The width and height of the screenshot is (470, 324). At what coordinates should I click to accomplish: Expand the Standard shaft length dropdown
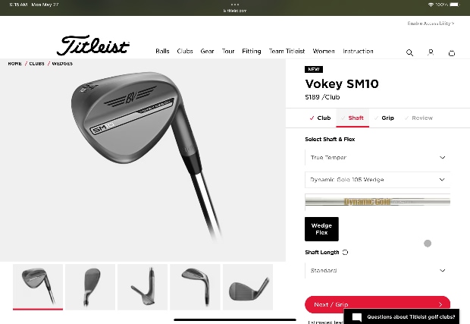click(x=378, y=271)
